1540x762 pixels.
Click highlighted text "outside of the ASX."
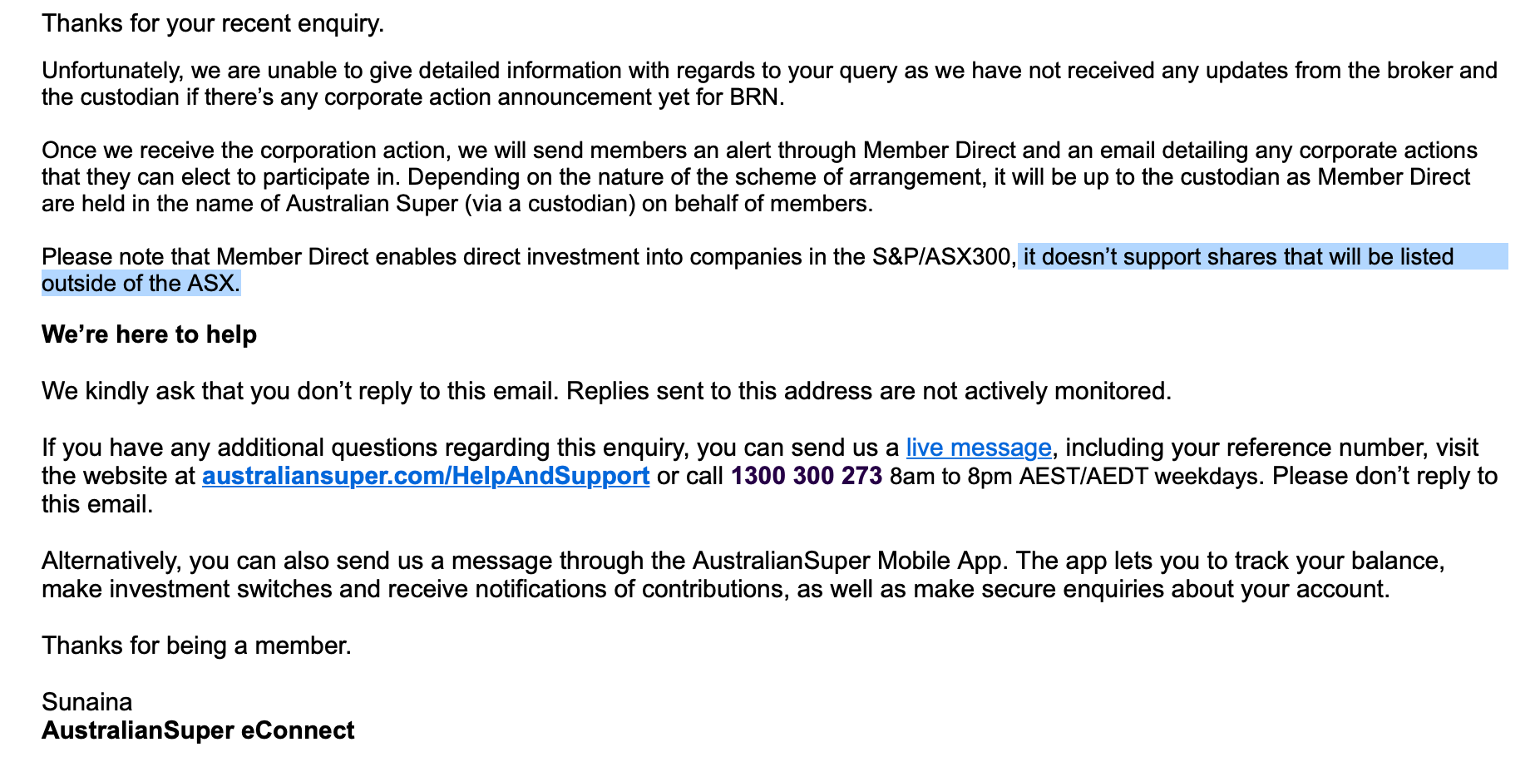(x=141, y=283)
